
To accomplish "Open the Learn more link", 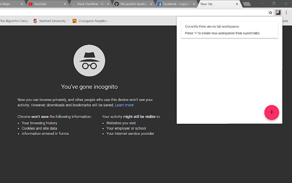I will 124,105.
